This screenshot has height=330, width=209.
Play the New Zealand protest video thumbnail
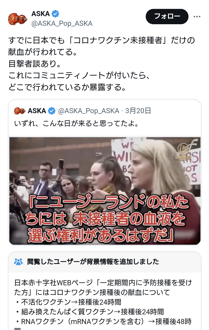point(105,191)
